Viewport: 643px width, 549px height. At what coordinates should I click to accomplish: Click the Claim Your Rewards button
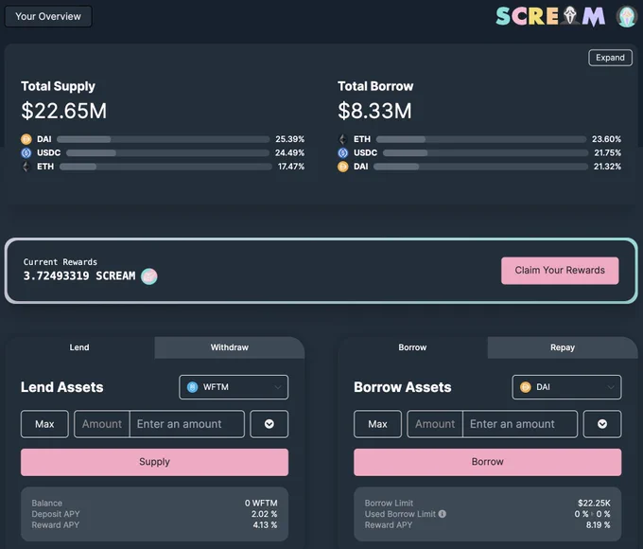pyautogui.click(x=560, y=271)
